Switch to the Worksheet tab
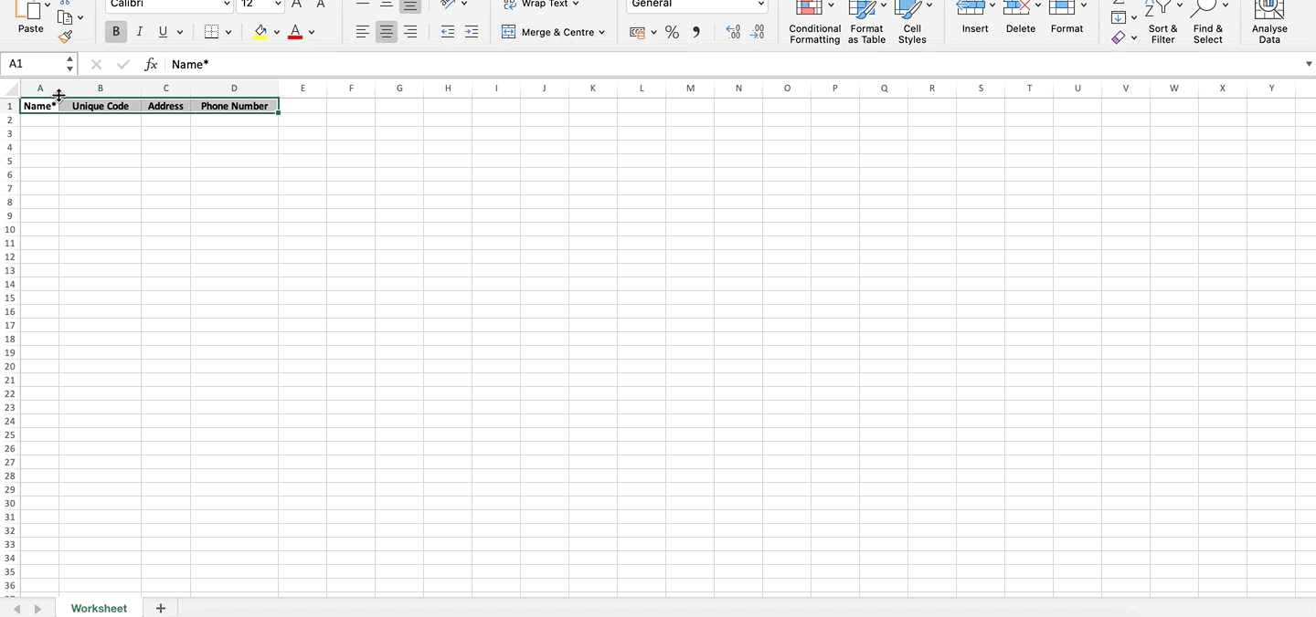 (x=99, y=608)
